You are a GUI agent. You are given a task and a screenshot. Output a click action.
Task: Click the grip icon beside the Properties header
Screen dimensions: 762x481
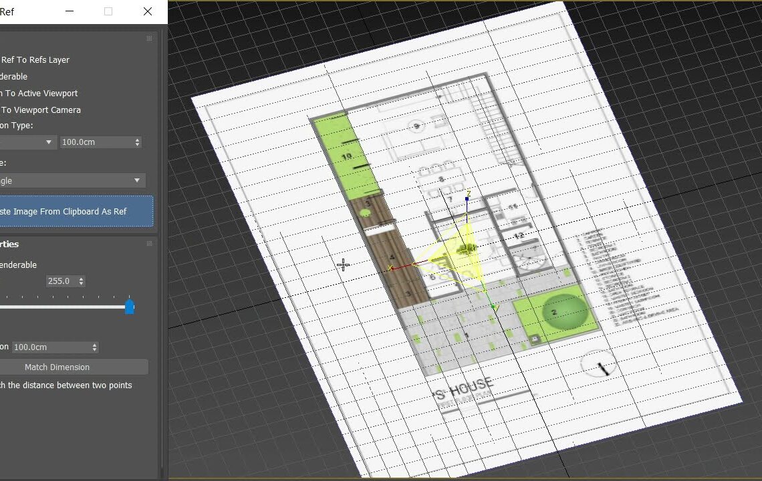point(148,244)
